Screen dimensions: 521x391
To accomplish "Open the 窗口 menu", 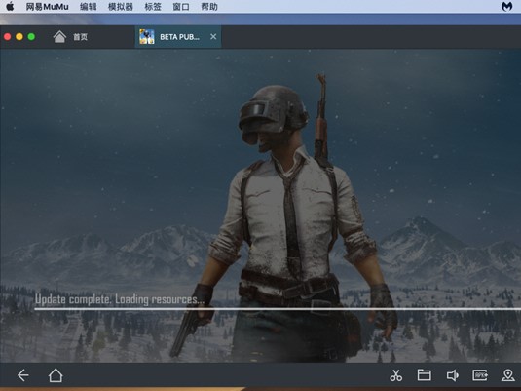I will pos(181,7).
